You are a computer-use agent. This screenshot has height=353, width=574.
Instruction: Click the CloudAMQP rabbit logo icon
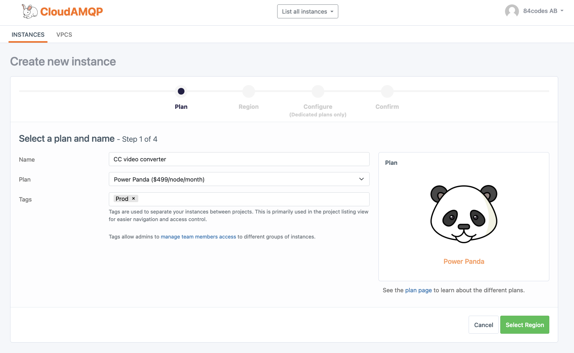(30, 11)
